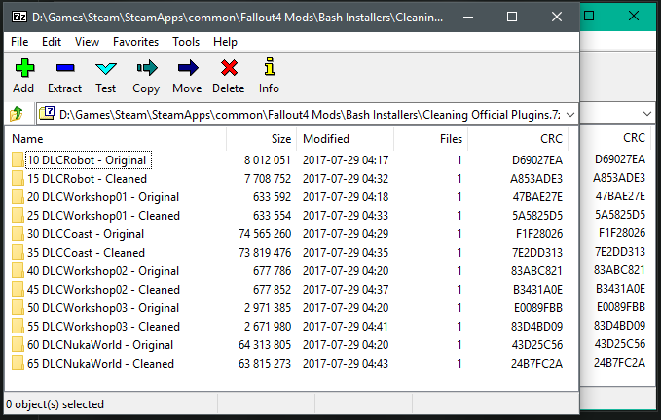Click folder icon of 50 DLCWorkshop03 - Original
Image resolution: width=661 pixels, height=420 pixels.
(18, 308)
